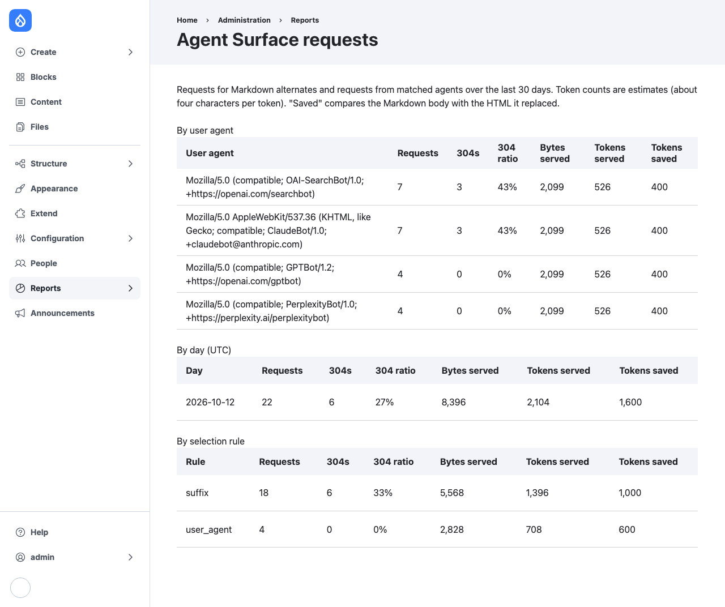Click the Announcements megaphone icon

click(20, 313)
